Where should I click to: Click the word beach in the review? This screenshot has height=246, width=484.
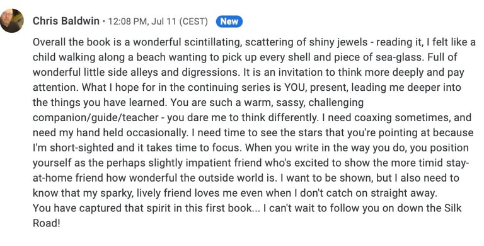(151, 57)
